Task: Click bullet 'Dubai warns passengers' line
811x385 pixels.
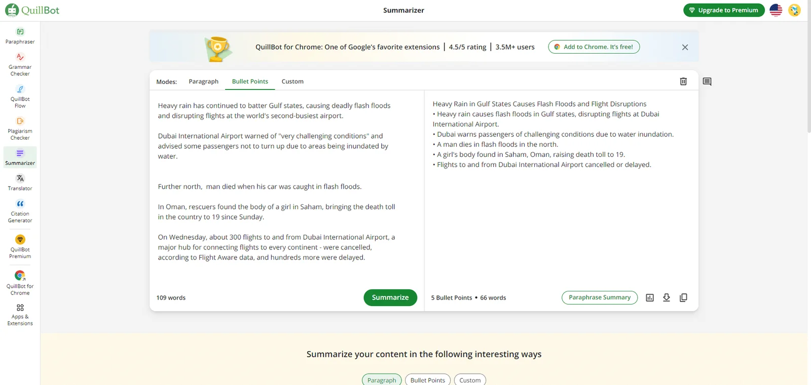Action: (x=553, y=134)
